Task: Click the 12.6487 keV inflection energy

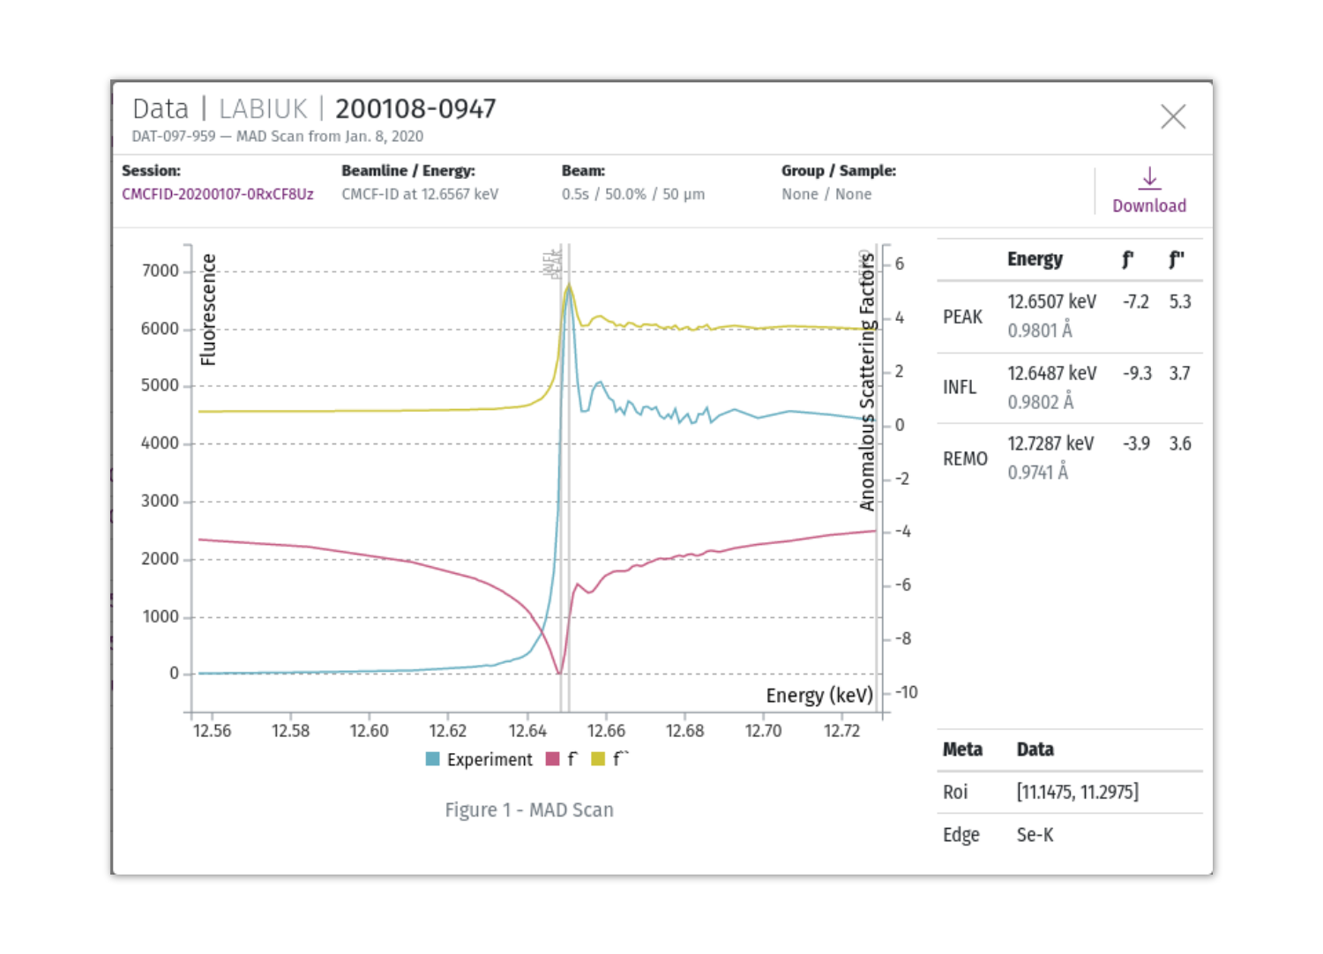Action: (x=1052, y=374)
